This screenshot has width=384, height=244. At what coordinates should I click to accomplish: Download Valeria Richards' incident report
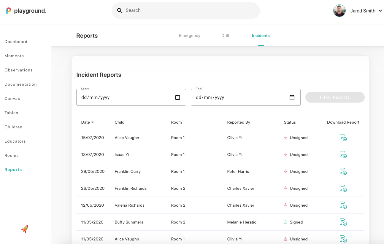343,205
